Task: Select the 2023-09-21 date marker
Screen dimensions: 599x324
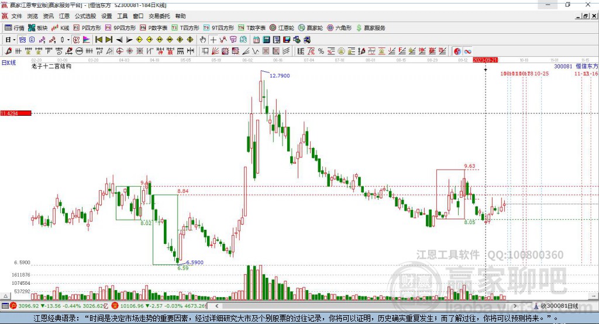Action: (485, 60)
